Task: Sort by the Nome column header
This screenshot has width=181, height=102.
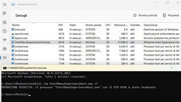Action: (34, 25)
